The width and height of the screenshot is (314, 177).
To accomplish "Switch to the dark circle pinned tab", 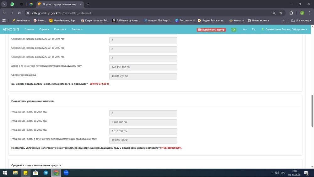I will [22, 4].
